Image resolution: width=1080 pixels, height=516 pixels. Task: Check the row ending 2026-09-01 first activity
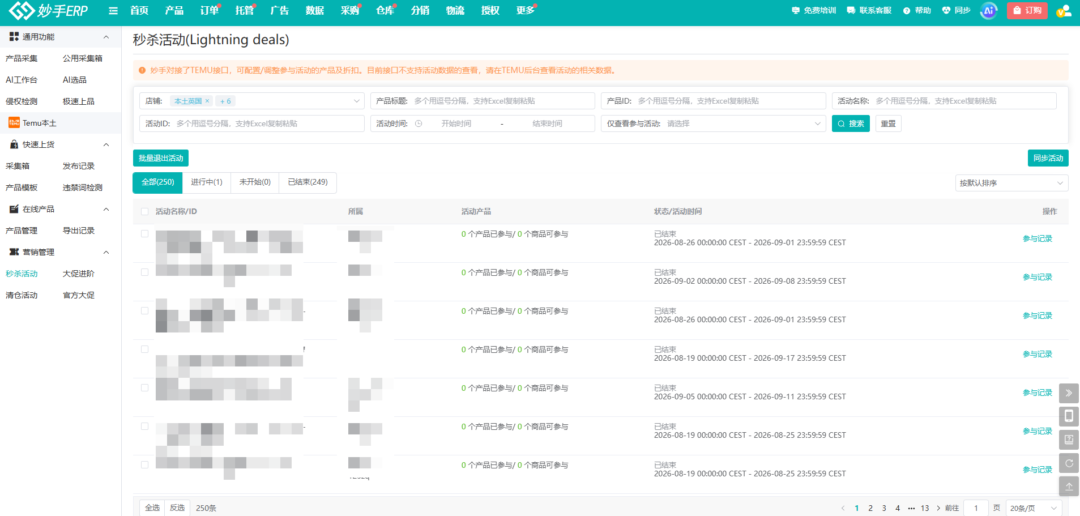click(x=144, y=234)
